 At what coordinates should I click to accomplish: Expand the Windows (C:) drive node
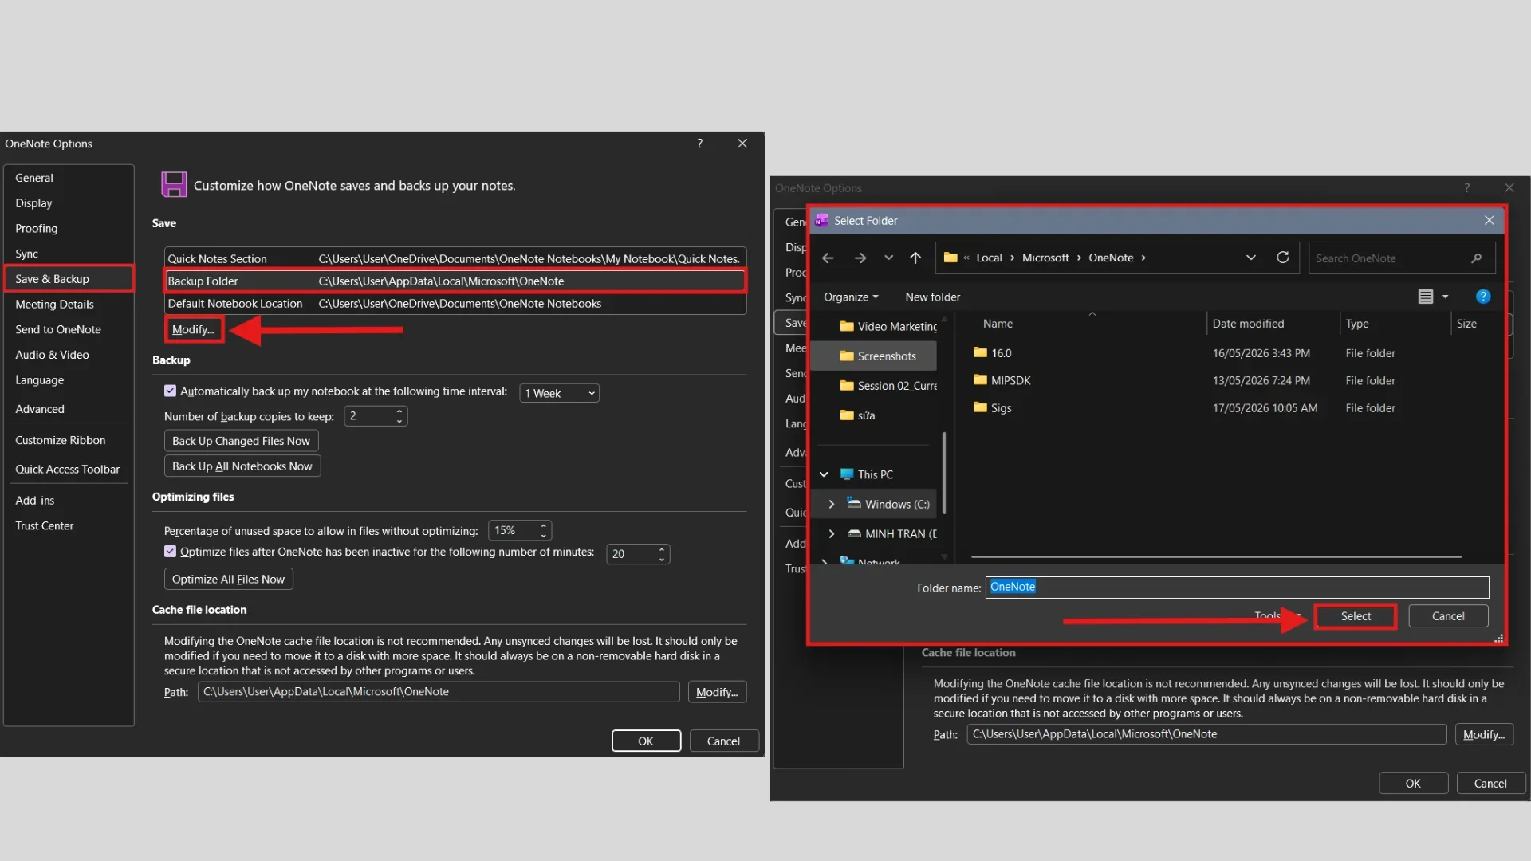832,504
